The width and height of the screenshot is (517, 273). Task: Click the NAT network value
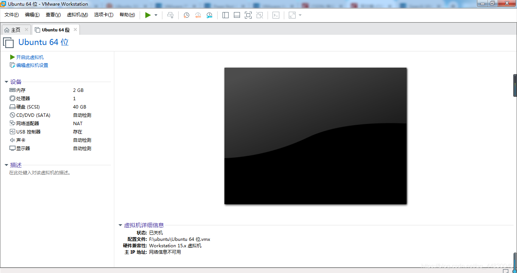click(x=78, y=123)
